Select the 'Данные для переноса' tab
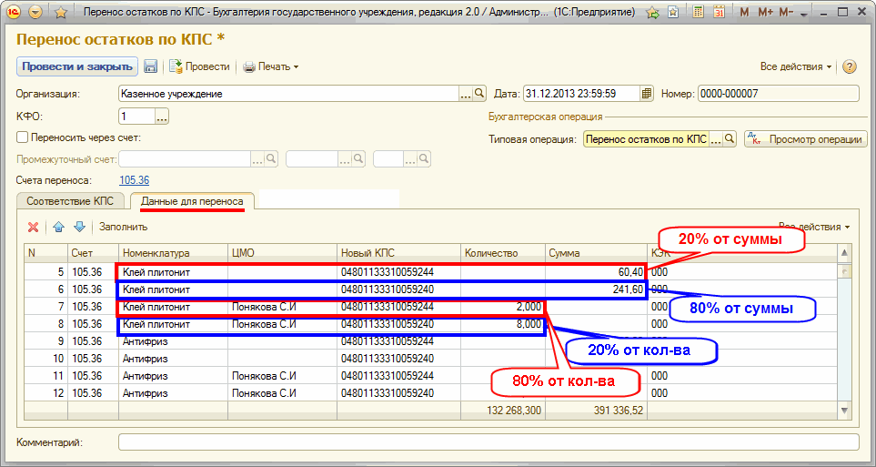The height and width of the screenshot is (467, 876). [192, 200]
